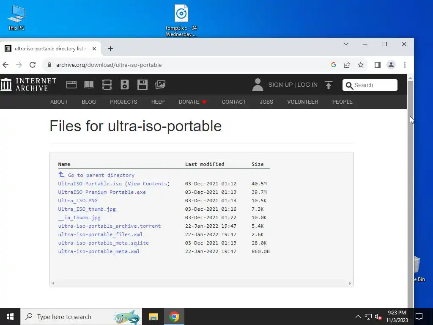Click the LOG IN link
The image size is (433, 325).
pos(307,85)
